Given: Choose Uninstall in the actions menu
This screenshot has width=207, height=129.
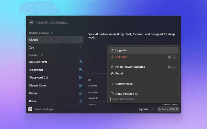Looking at the screenshot, I should (x=143, y=57).
